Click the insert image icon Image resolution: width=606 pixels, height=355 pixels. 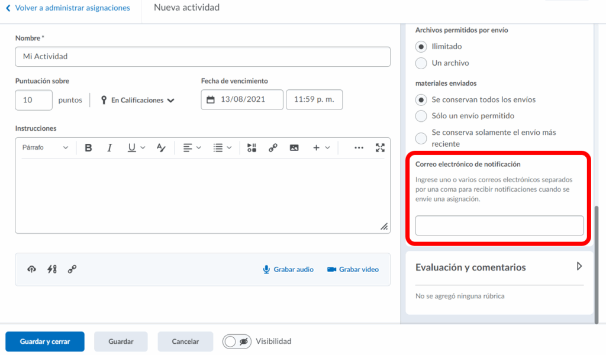(294, 148)
